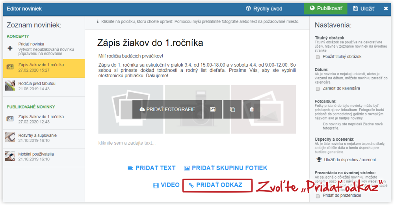The image size is (394, 205).
Task: Select PRIDAŤ SKUPINU FOTIEK
Action: click(x=226, y=168)
